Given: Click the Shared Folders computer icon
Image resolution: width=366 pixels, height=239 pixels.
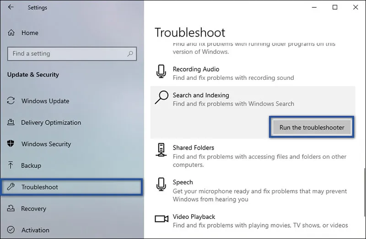Looking at the screenshot, I should tap(161, 150).
